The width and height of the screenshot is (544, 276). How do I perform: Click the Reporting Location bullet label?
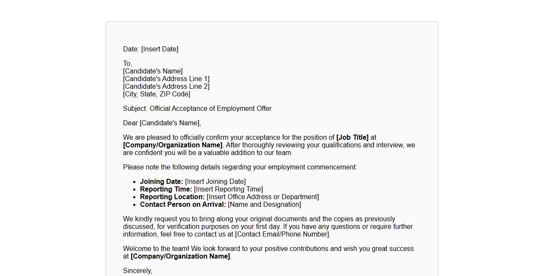click(172, 197)
